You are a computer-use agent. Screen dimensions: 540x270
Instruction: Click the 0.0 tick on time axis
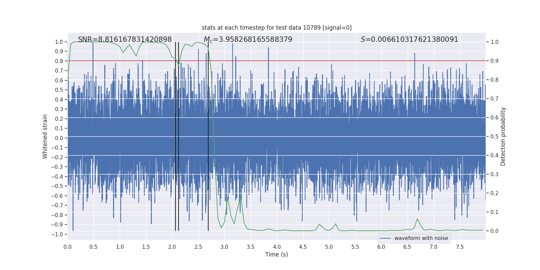67,247
